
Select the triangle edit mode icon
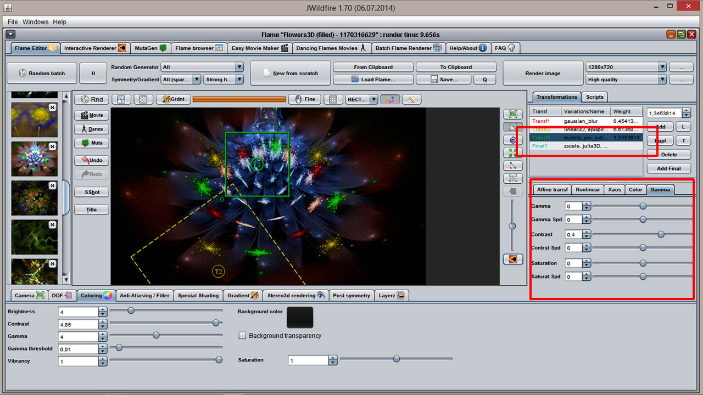tap(513, 127)
